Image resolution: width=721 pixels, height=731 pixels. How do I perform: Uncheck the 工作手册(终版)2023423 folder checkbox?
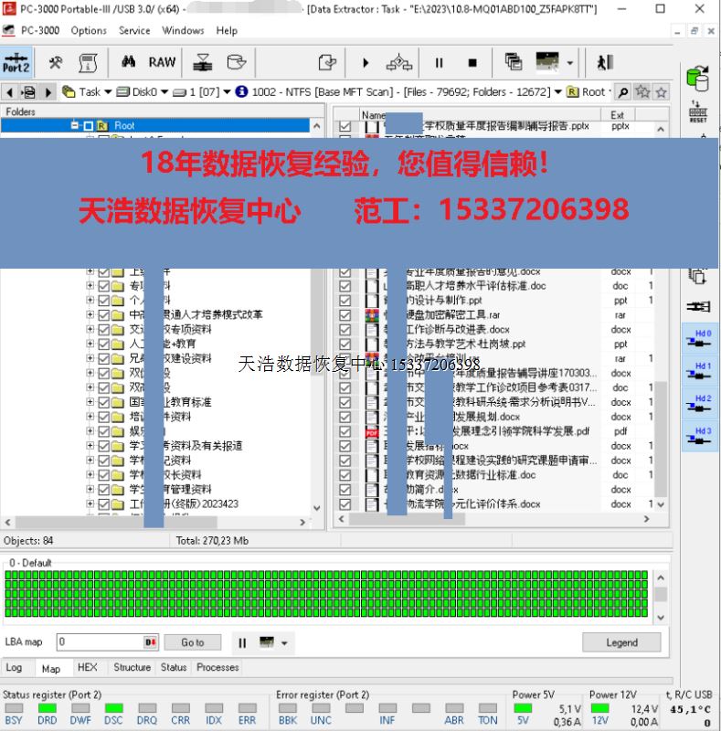(x=104, y=503)
